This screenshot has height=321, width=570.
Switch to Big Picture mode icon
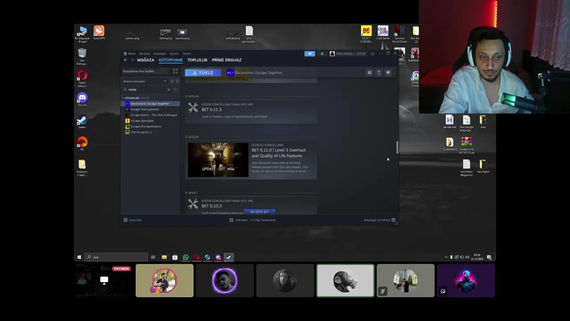tap(372, 53)
